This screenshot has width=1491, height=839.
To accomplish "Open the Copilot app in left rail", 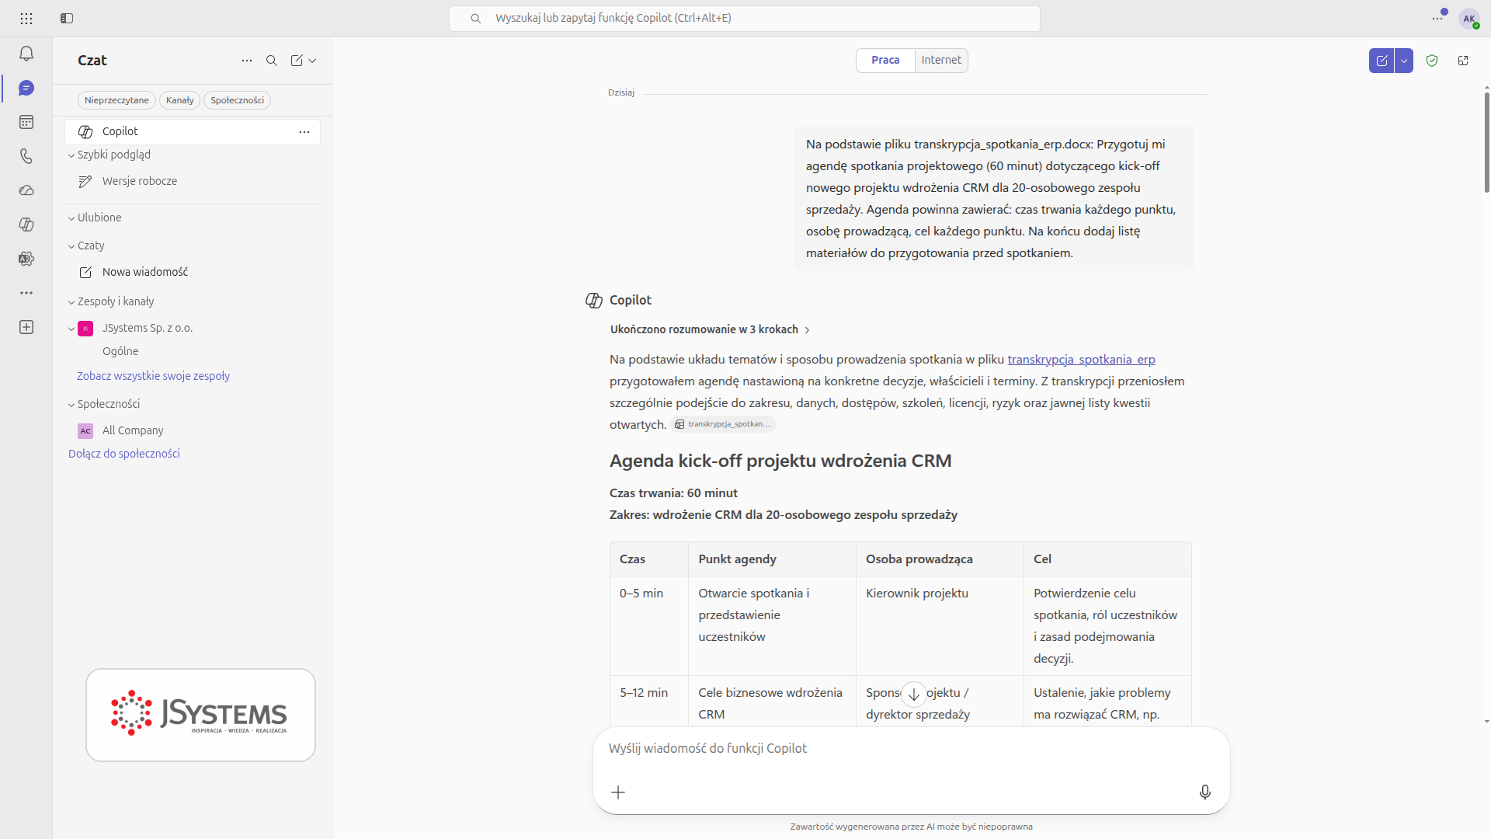I will pyautogui.click(x=26, y=225).
